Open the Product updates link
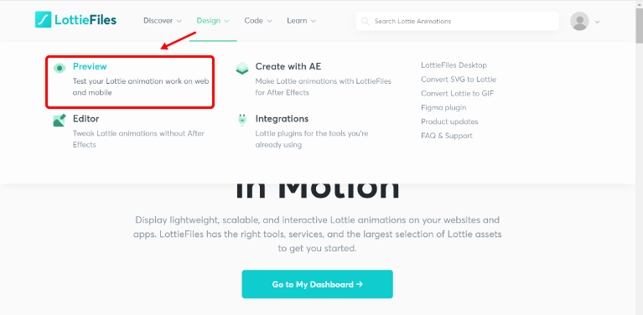 pos(449,121)
